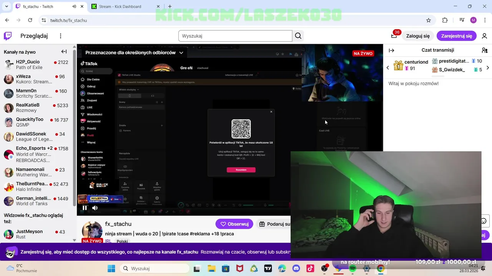Show previous gift leaderboard entries
This screenshot has width=492, height=276.
tap(387, 68)
